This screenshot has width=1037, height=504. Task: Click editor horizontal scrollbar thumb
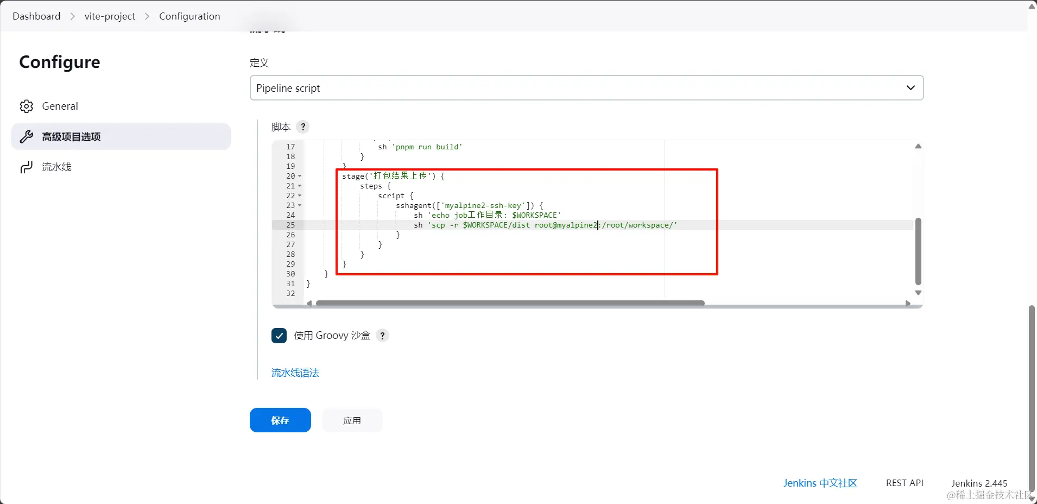pos(510,303)
